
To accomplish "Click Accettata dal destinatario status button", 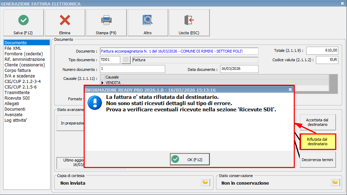I will [x=317, y=122].
